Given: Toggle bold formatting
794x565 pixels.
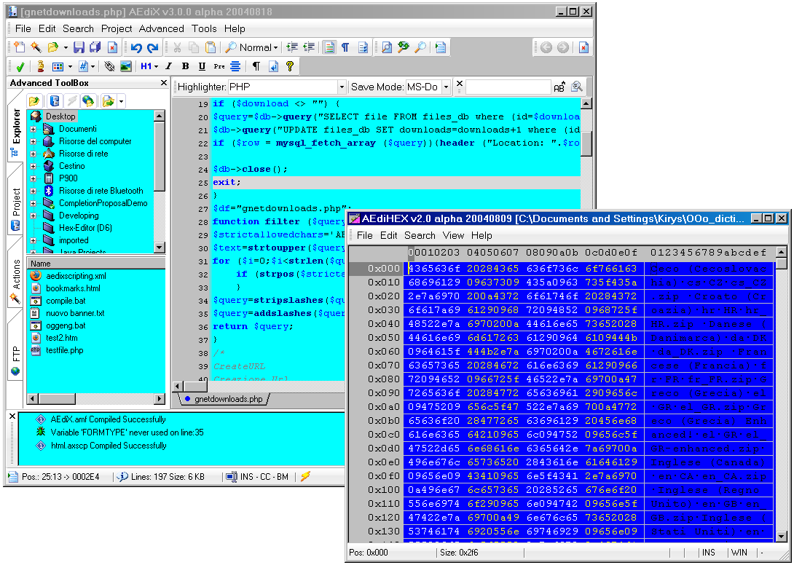Looking at the screenshot, I should [x=185, y=66].
